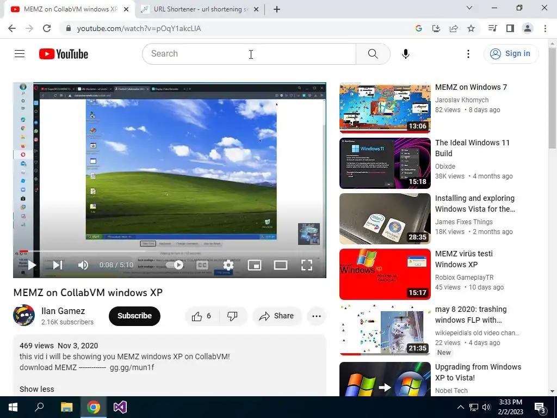Screen dimensions: 557x418
Task: Search with your voice microphone
Action: coord(406,54)
